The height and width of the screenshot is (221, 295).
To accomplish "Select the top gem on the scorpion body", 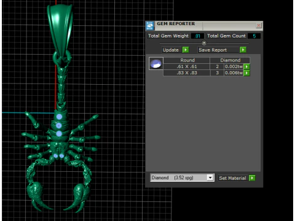I will coord(59,117).
